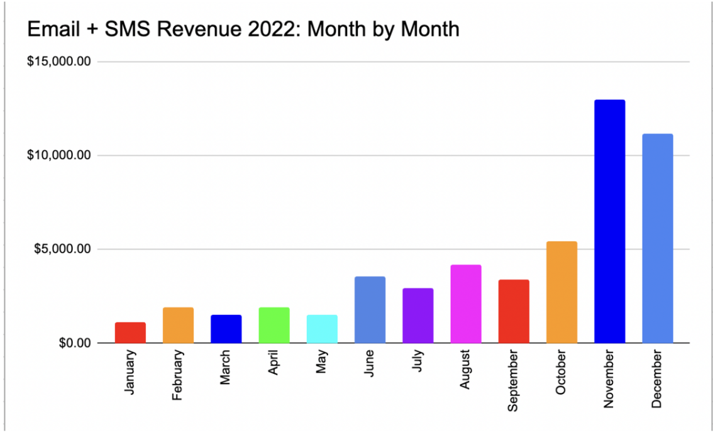Click the April green bar
The width and height of the screenshot is (713, 435).
(x=274, y=324)
